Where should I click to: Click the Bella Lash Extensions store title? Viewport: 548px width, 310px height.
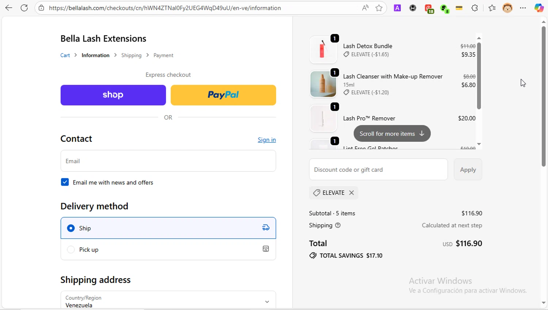pos(103,38)
